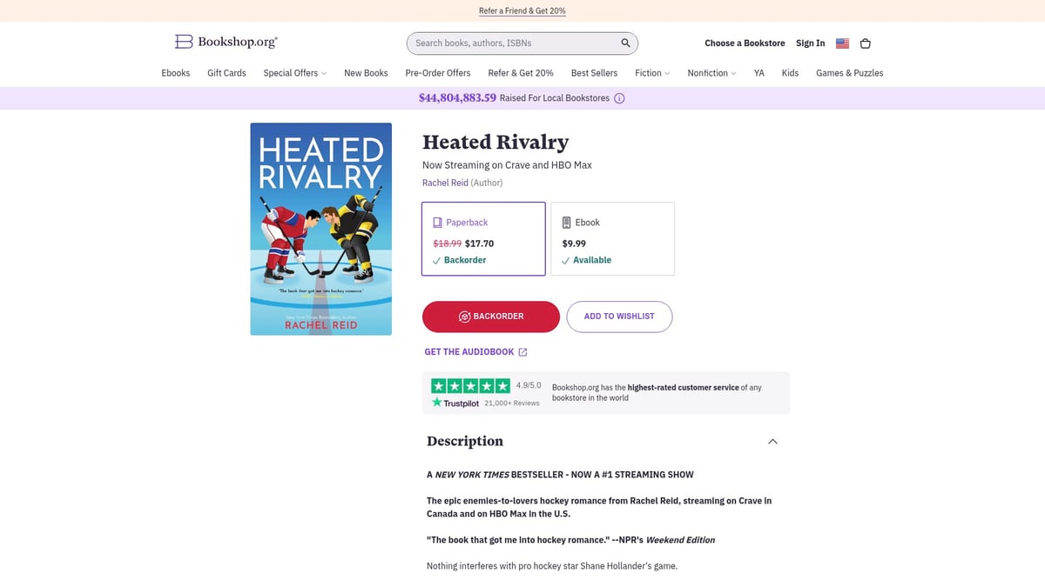Click the search magnifier icon
The width and height of the screenshot is (1045, 587).
point(624,42)
